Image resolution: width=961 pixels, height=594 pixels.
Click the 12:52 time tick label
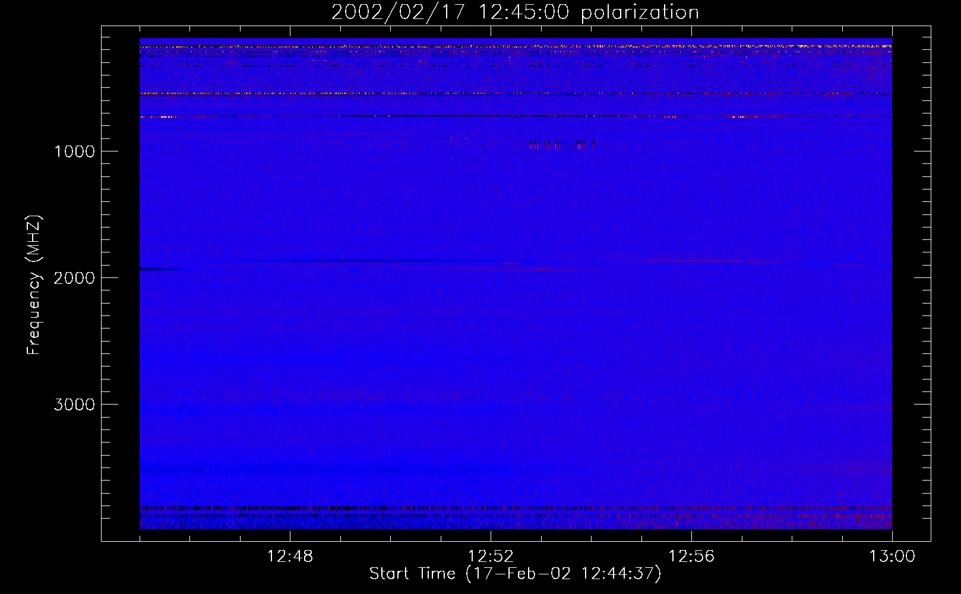491,557
